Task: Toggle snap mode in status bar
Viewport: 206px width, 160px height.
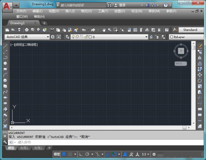Action: pos(70,154)
